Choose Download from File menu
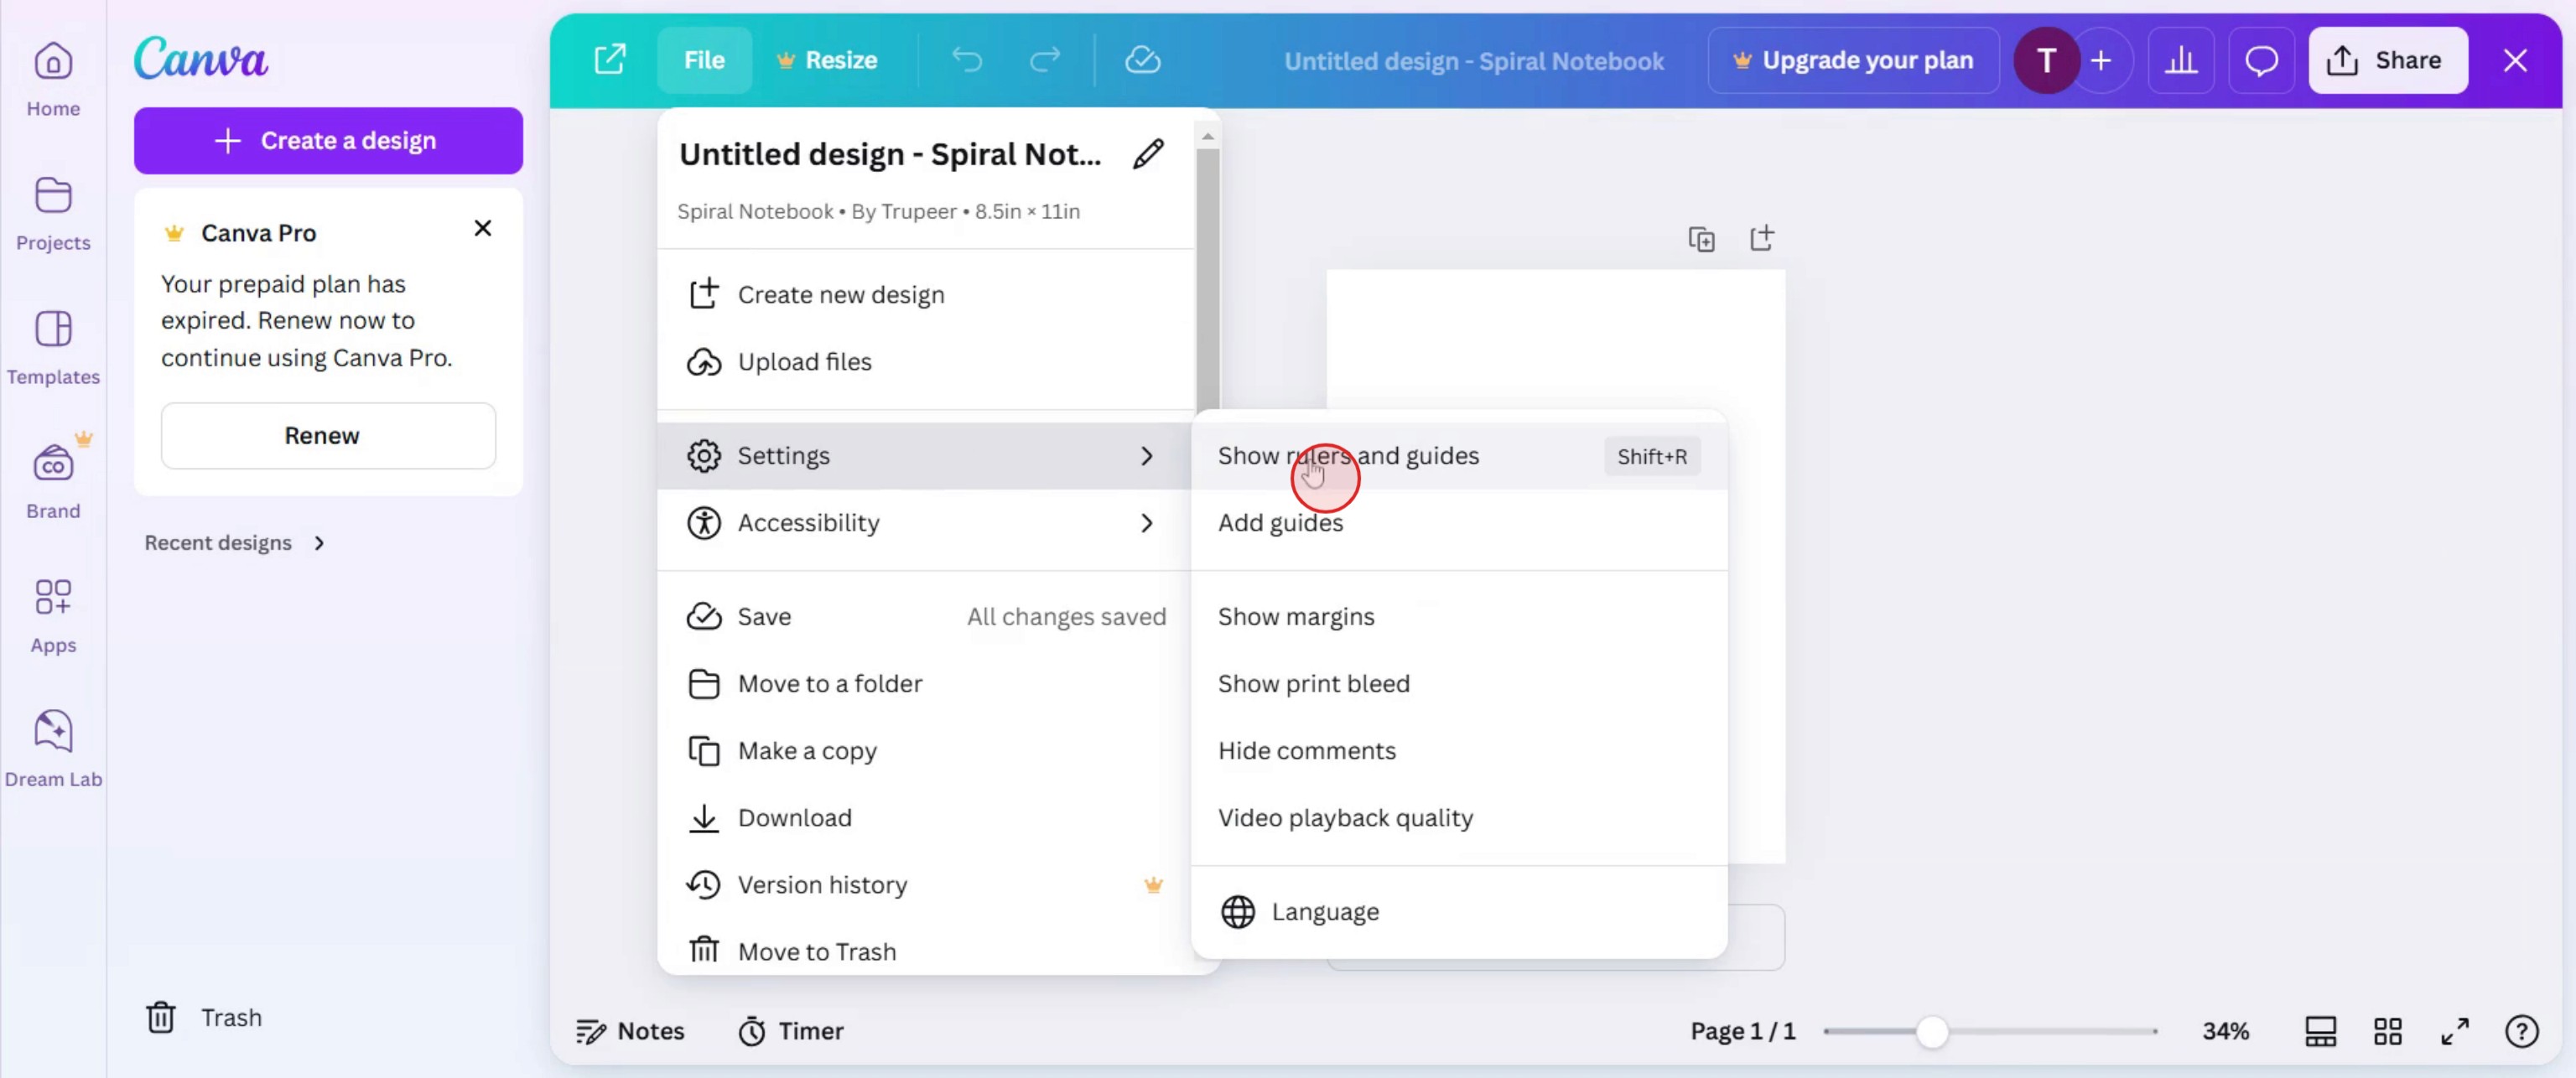This screenshot has width=2576, height=1078. click(x=925, y=818)
